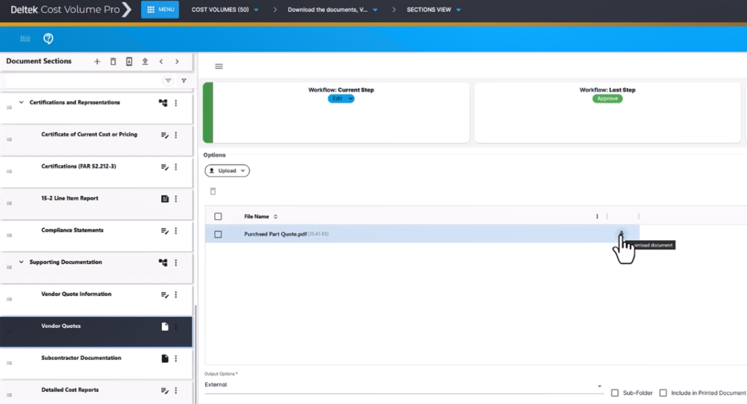The height and width of the screenshot is (404, 747).
Task: Click the delete section trash icon
Action: coord(113,61)
